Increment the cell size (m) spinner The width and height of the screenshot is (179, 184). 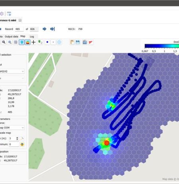[x=17, y=138]
